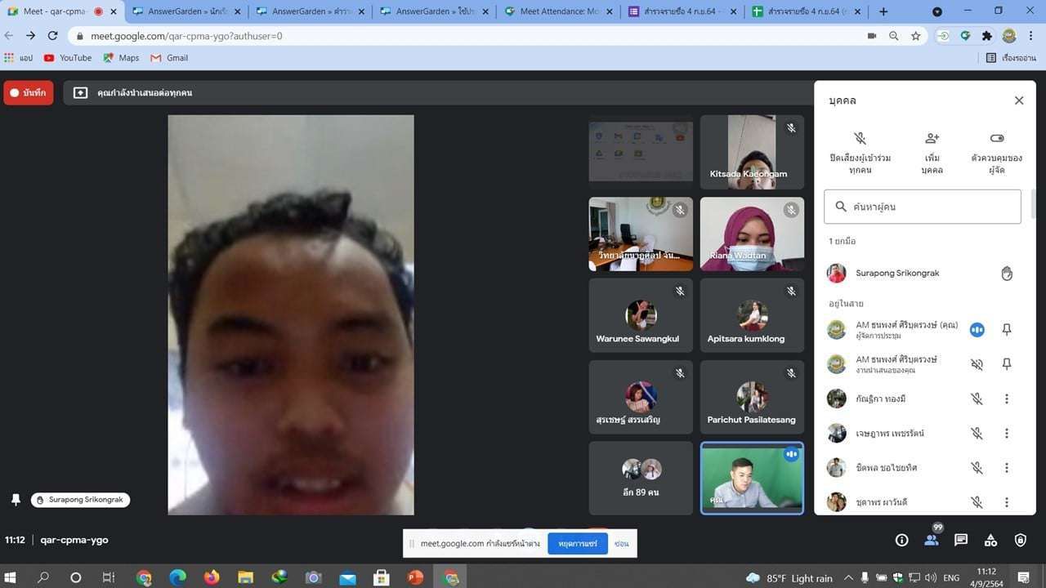Click the blue stop sharing button
The width and height of the screenshot is (1046, 588).
(x=577, y=543)
